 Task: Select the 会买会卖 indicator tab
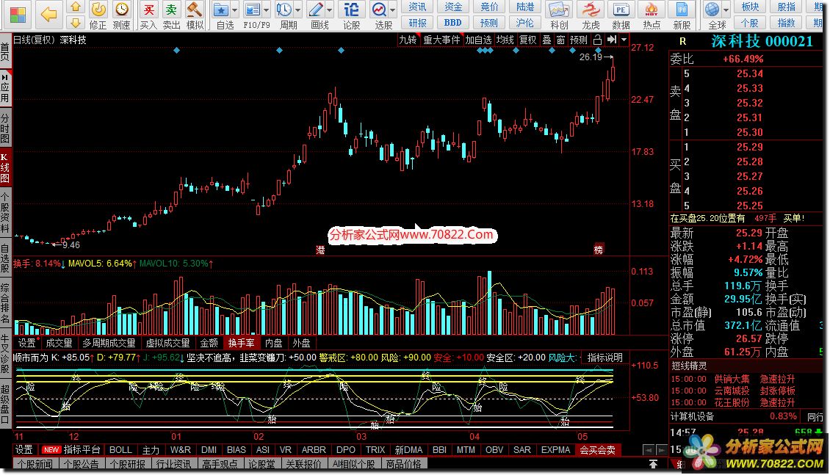[598, 450]
